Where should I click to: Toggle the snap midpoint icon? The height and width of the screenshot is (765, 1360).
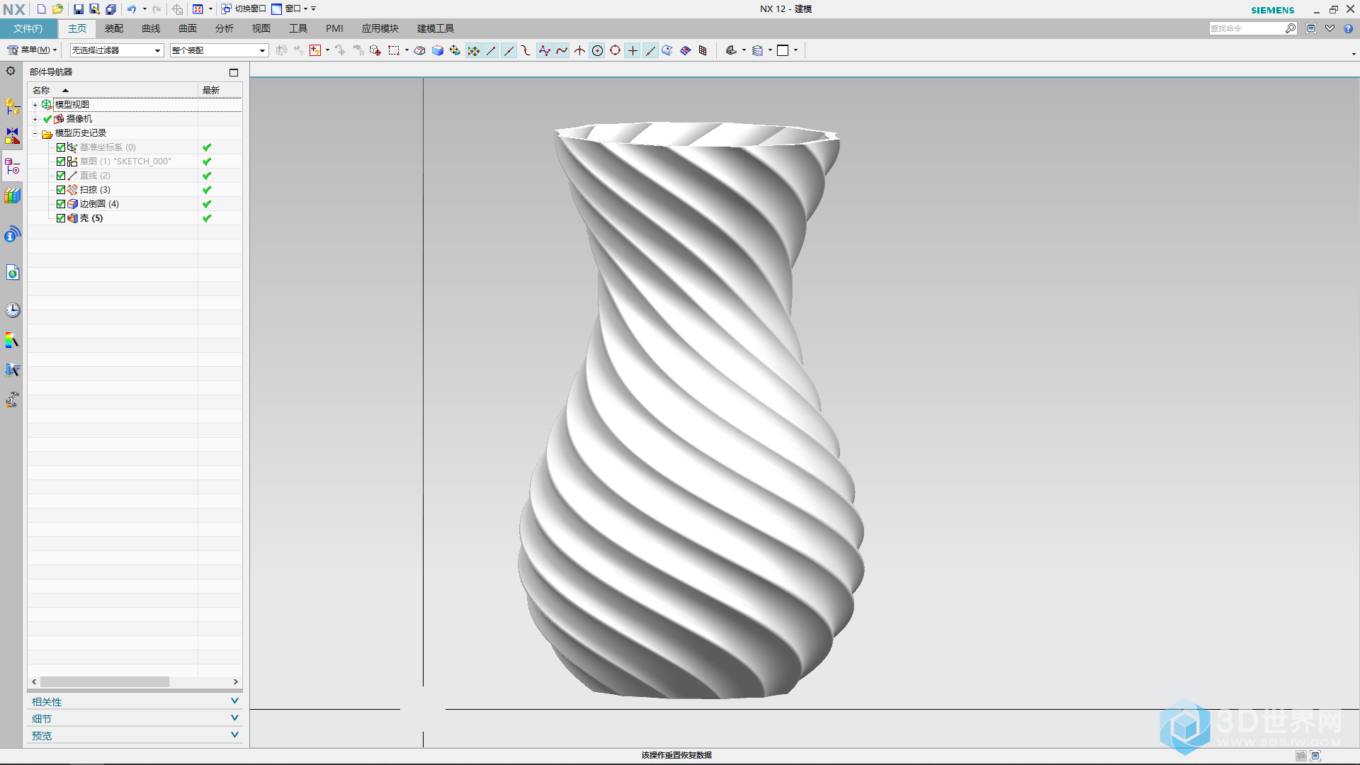(x=509, y=50)
